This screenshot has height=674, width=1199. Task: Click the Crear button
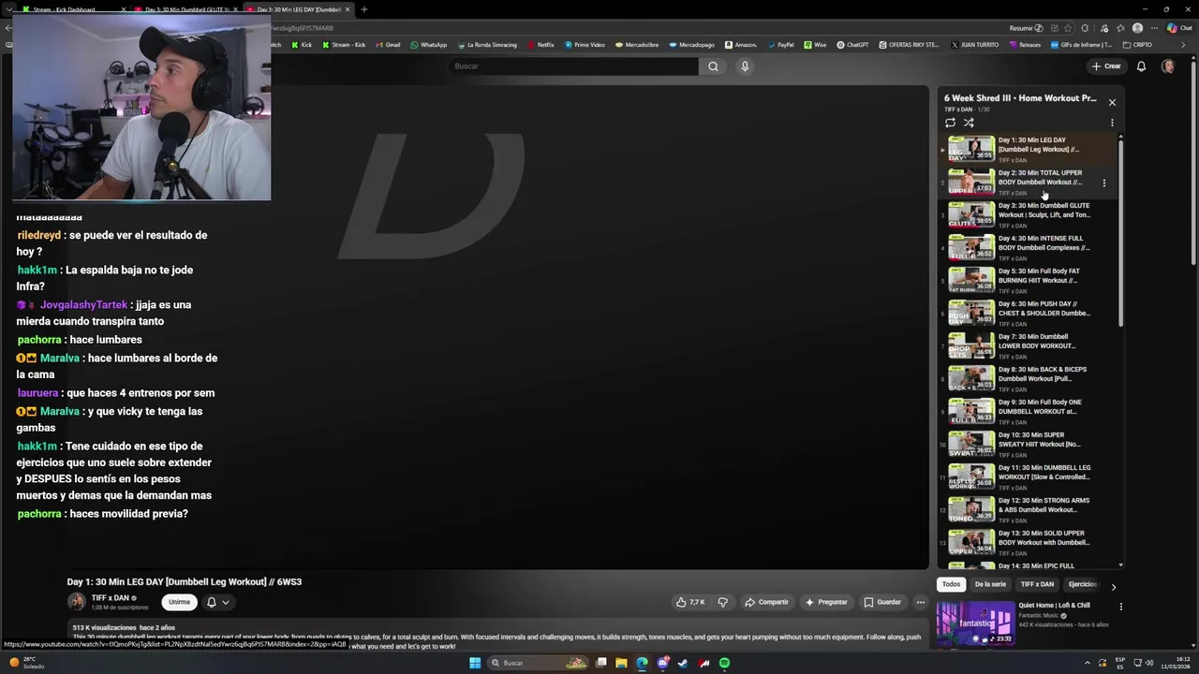point(1105,66)
